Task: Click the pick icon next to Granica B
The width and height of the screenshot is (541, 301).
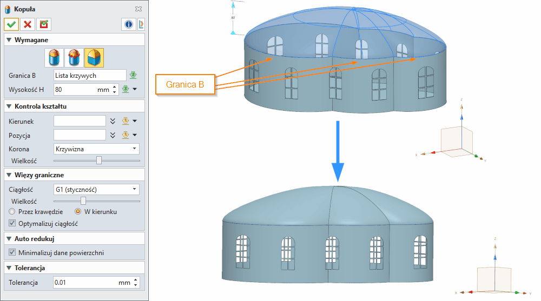Action: tap(133, 75)
